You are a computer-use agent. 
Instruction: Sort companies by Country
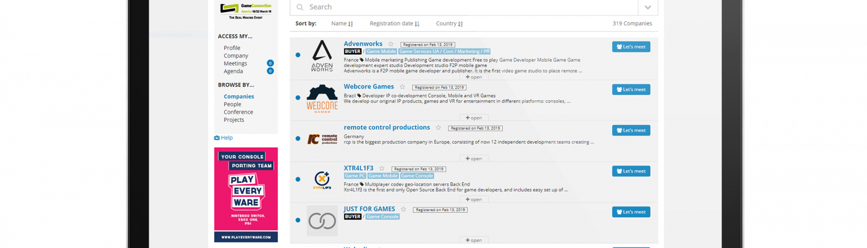[449, 24]
